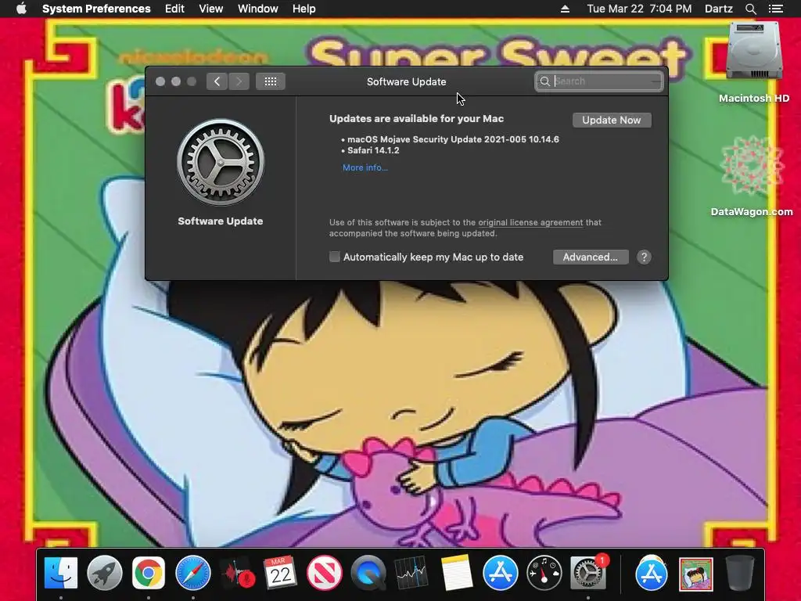Open the Window menu

[x=258, y=9]
